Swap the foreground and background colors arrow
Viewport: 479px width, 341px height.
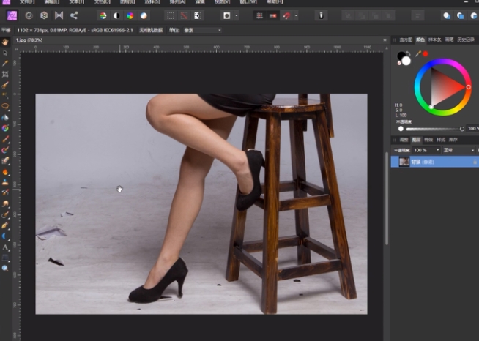click(x=409, y=53)
